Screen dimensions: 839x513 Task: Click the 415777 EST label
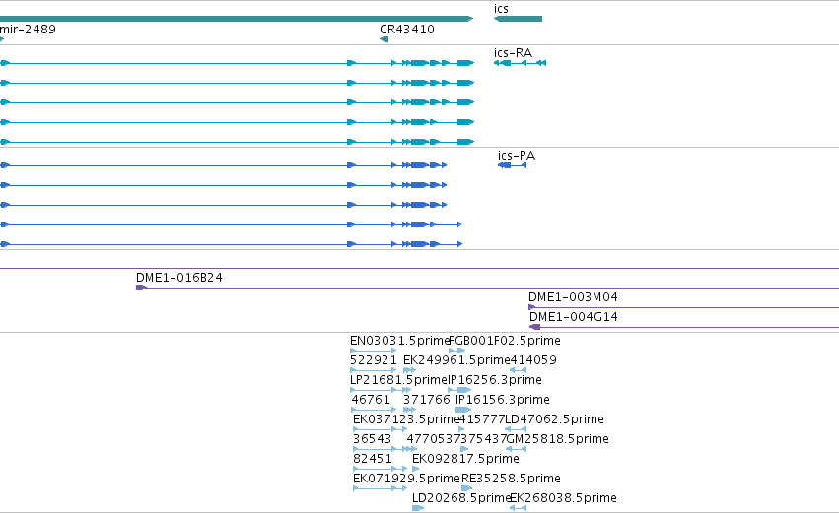(481, 419)
